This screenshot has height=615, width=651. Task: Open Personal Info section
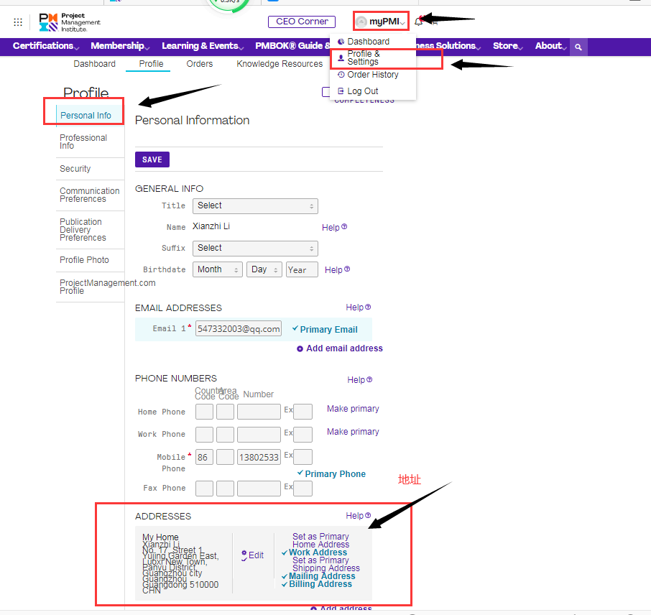(x=86, y=116)
